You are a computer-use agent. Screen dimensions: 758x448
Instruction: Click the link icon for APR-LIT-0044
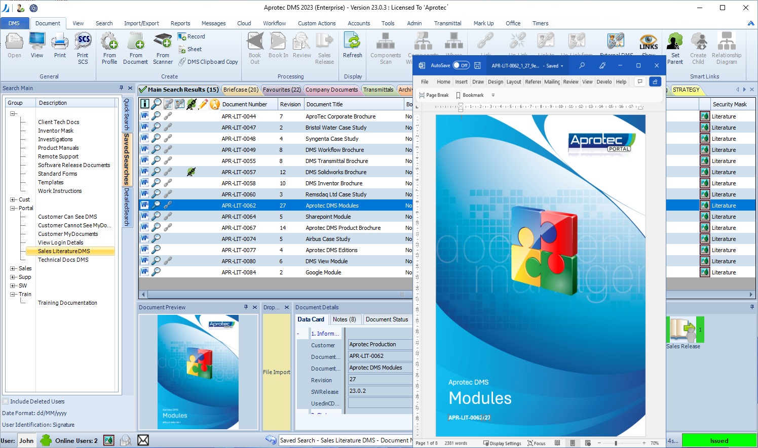tap(168, 116)
